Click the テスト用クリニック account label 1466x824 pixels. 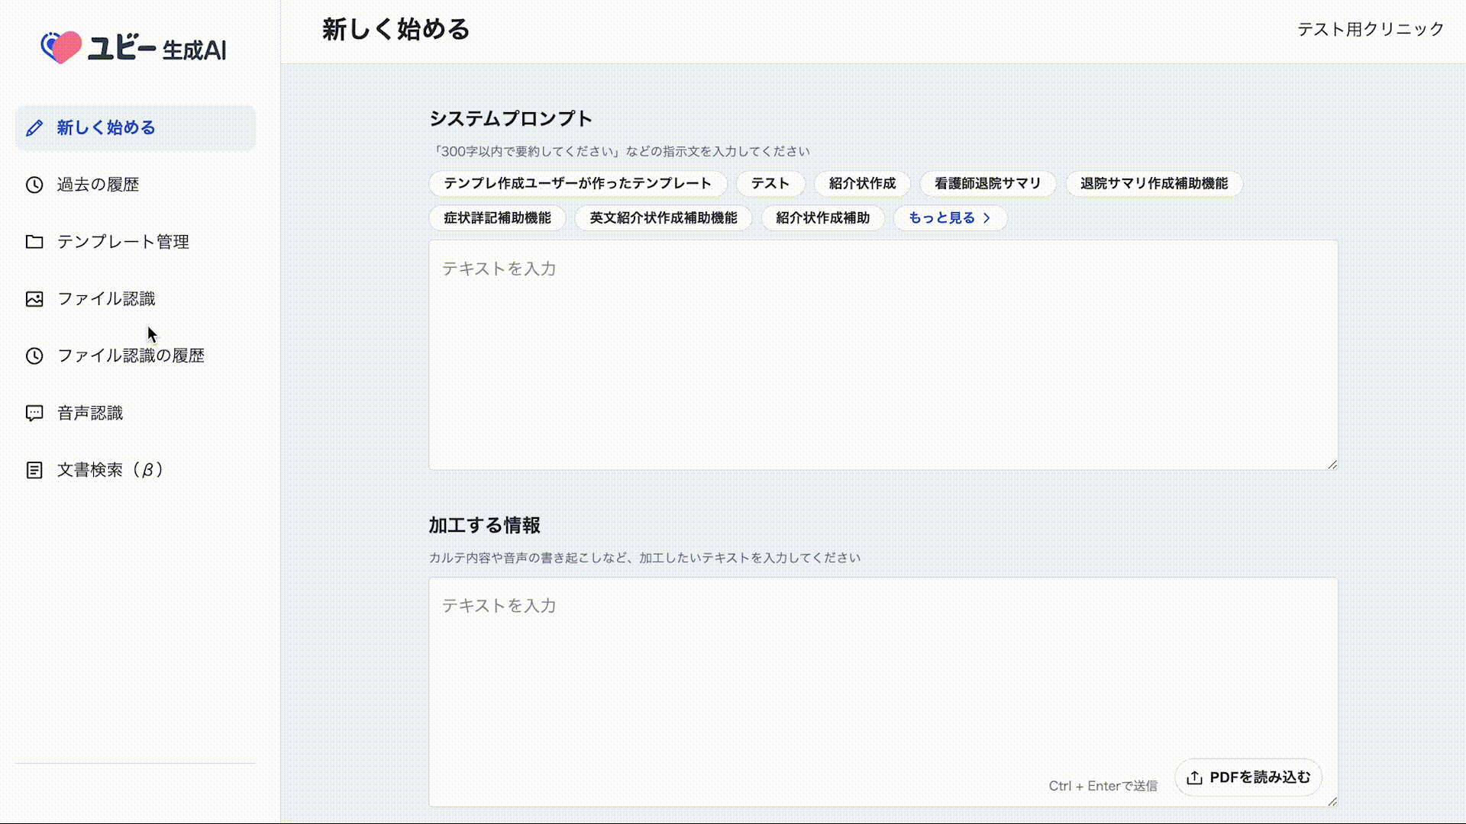[x=1371, y=29]
